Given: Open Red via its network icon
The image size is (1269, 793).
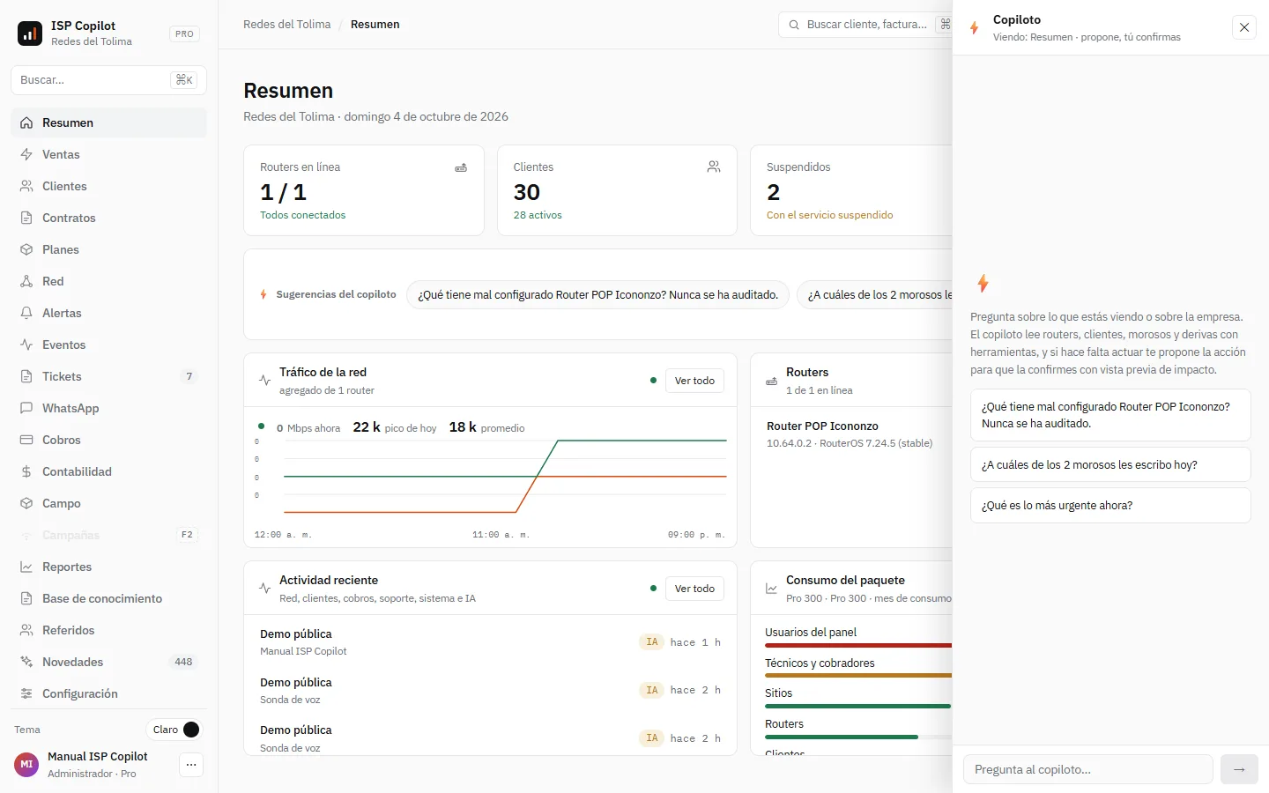Looking at the screenshot, I should pyautogui.click(x=26, y=281).
